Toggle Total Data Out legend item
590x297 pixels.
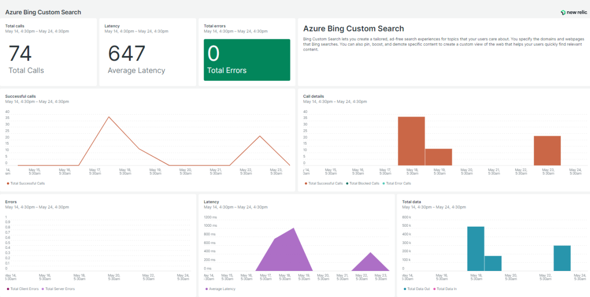pyautogui.click(x=418, y=289)
